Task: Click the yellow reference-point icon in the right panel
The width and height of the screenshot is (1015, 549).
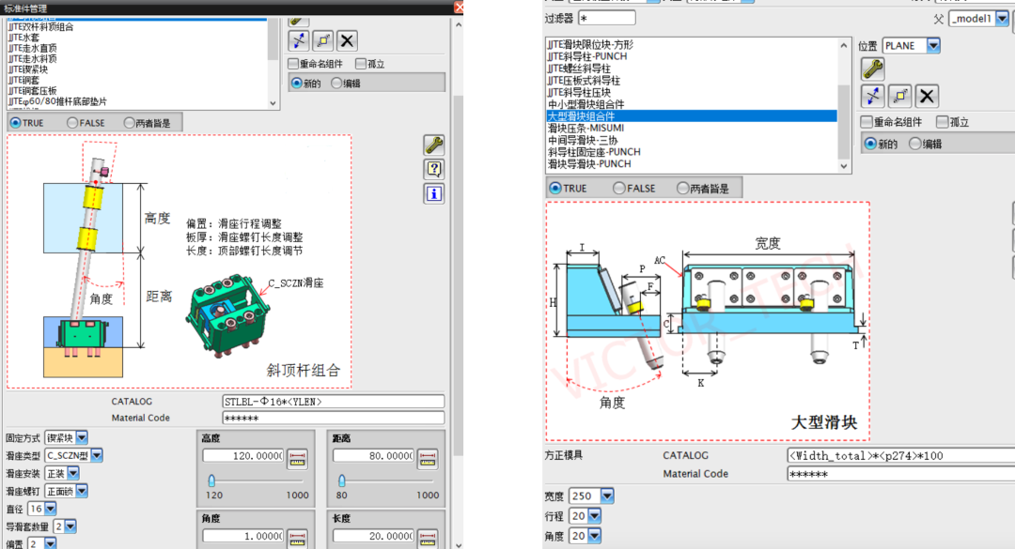Action: click(899, 96)
